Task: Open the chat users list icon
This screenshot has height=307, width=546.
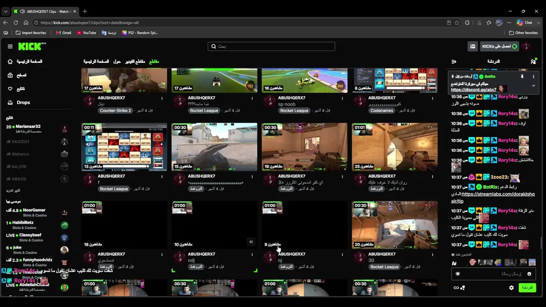Action: click(533, 61)
